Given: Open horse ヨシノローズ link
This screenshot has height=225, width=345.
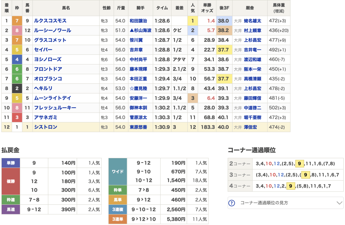Looking at the screenshot, I should tap(48, 59).
